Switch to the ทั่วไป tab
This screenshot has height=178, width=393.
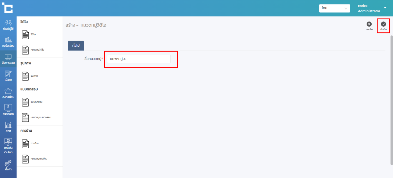76,45
